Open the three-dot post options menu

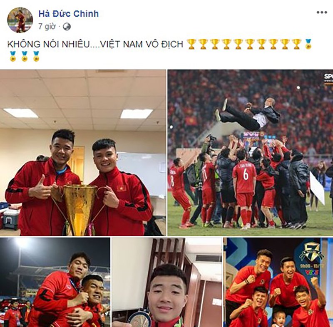pyautogui.click(x=322, y=12)
